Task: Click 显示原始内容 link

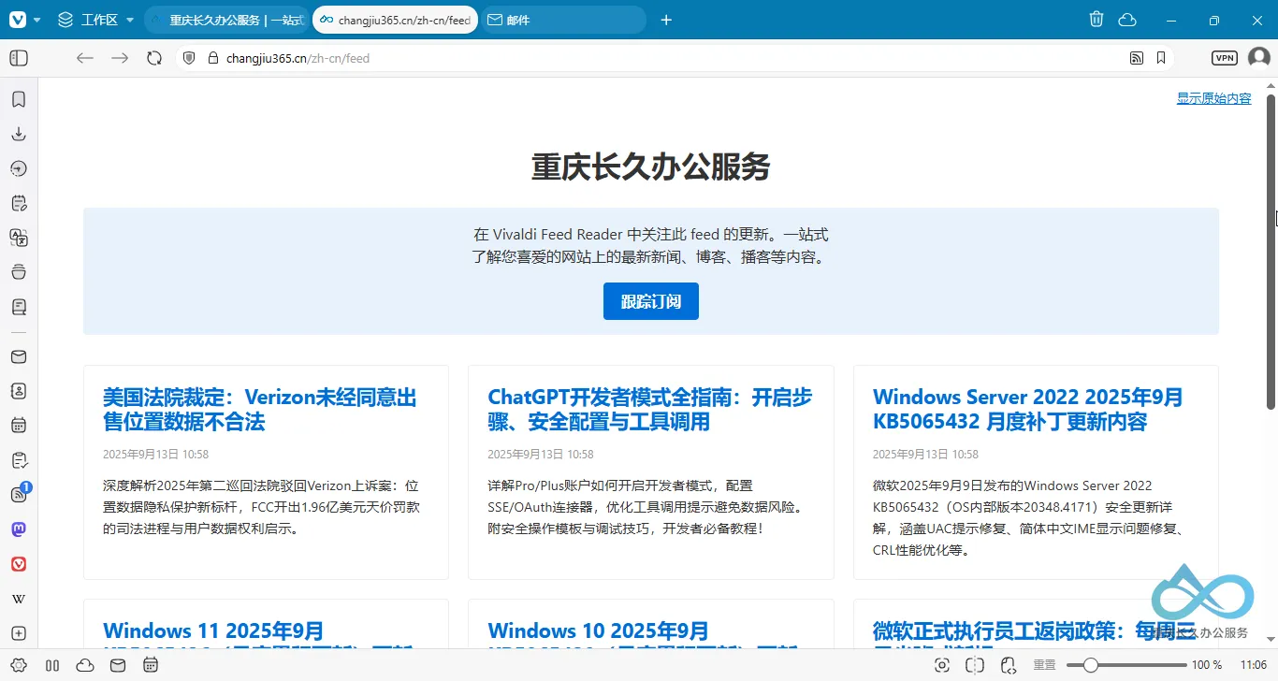Action: (1213, 98)
